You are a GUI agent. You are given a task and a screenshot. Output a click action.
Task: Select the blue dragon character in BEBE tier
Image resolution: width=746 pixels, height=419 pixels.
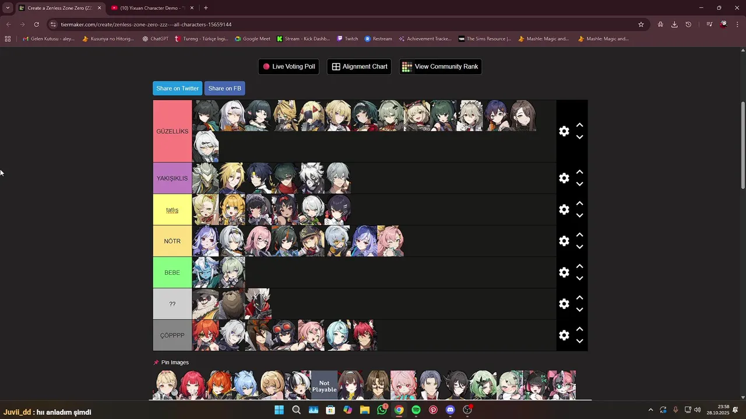tap(206, 272)
